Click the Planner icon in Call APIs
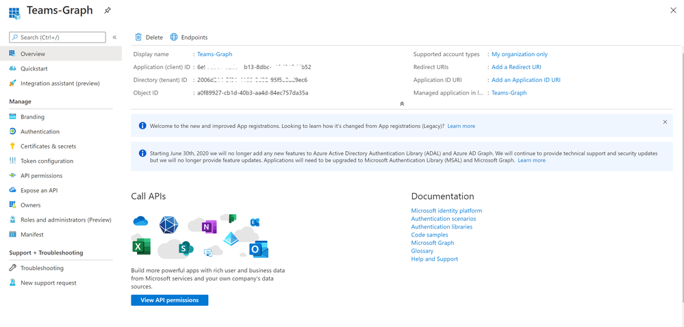684x327 pixels. [233, 218]
